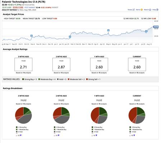Click 'Moderate Sell = 2' in ratings values

tap(76, 79)
